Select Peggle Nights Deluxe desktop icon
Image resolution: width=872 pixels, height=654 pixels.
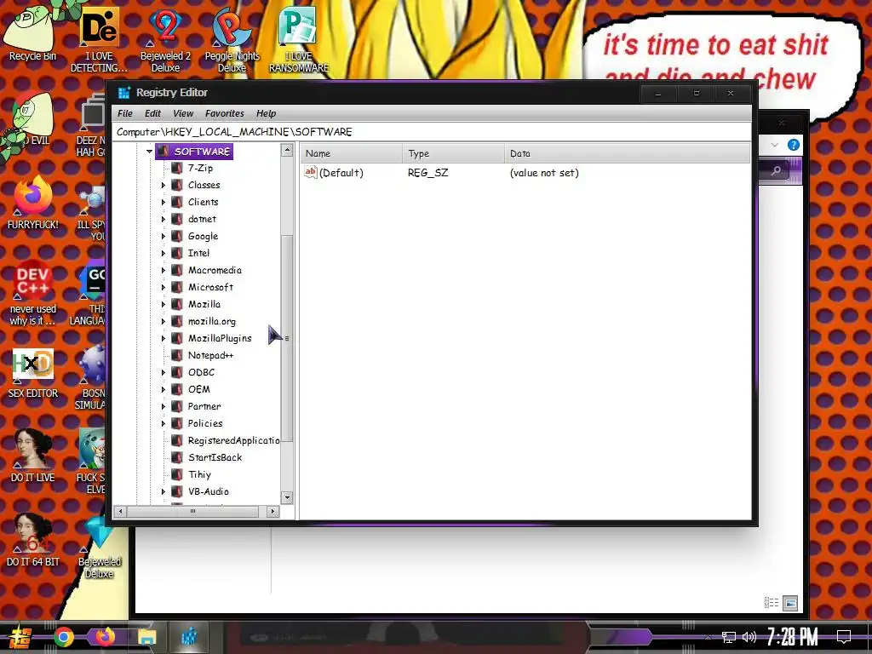(232, 40)
